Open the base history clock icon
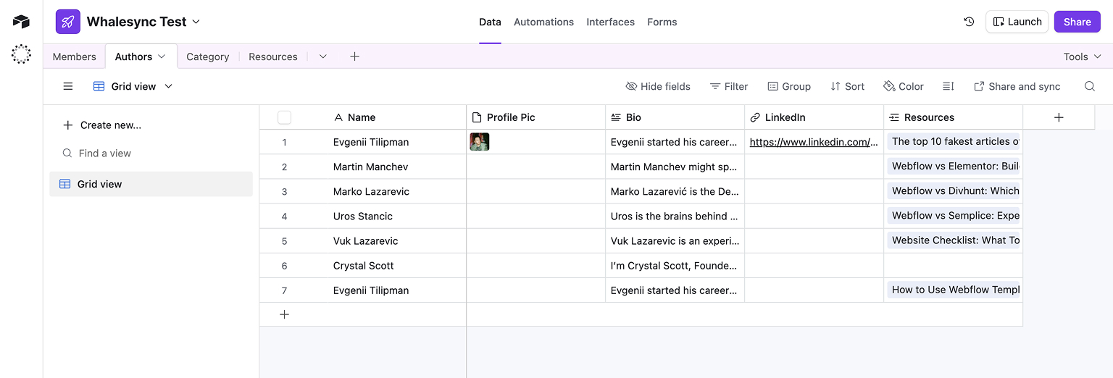The height and width of the screenshot is (378, 1113). 969,22
